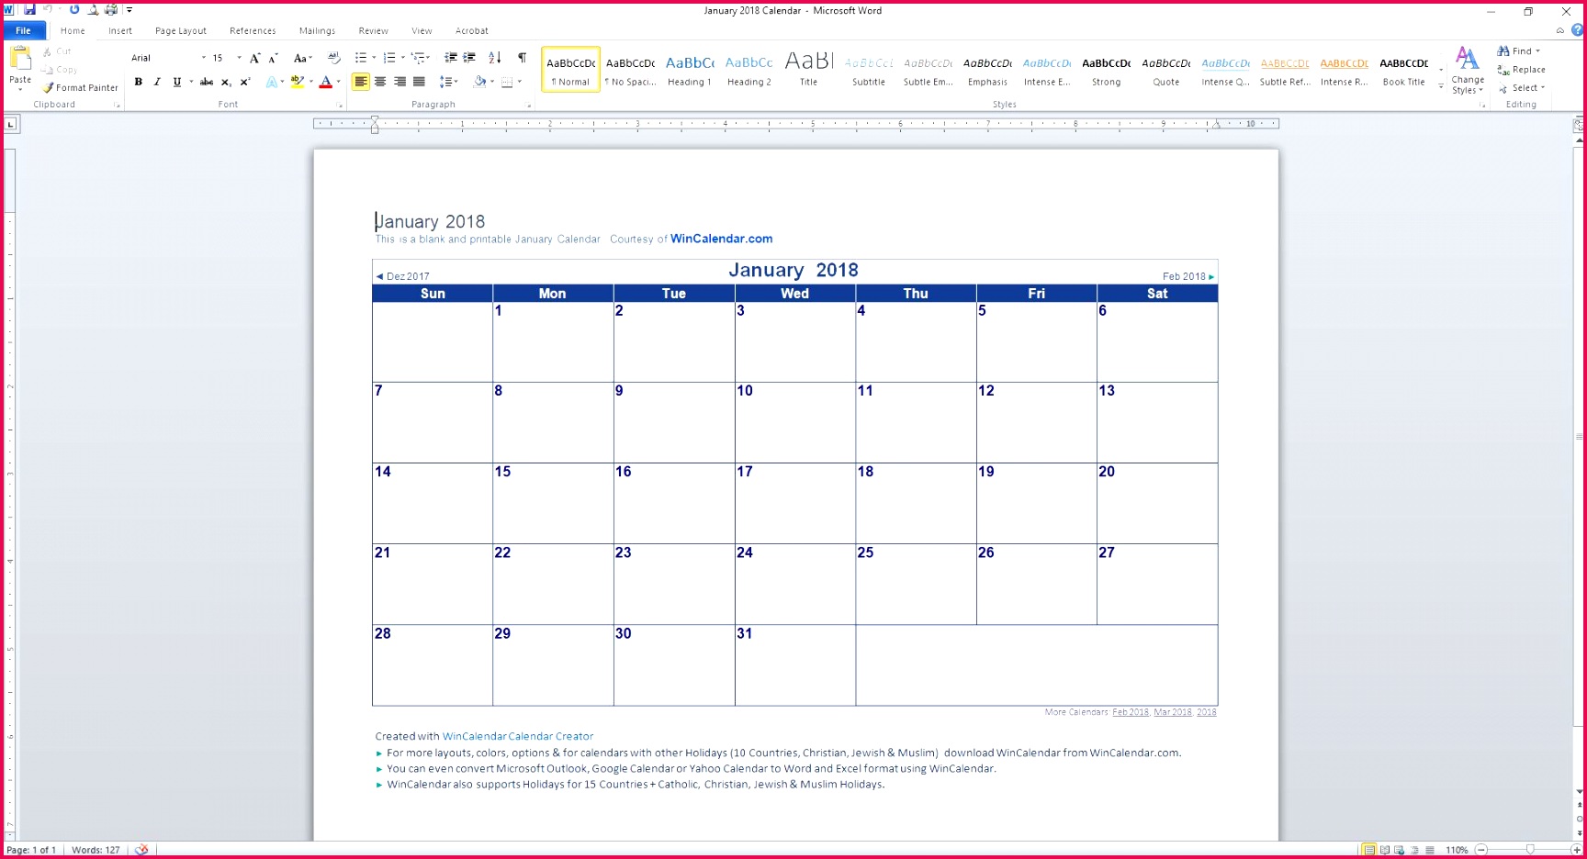1587x859 pixels.
Task: Toggle Align Text Left button
Action: [361, 82]
